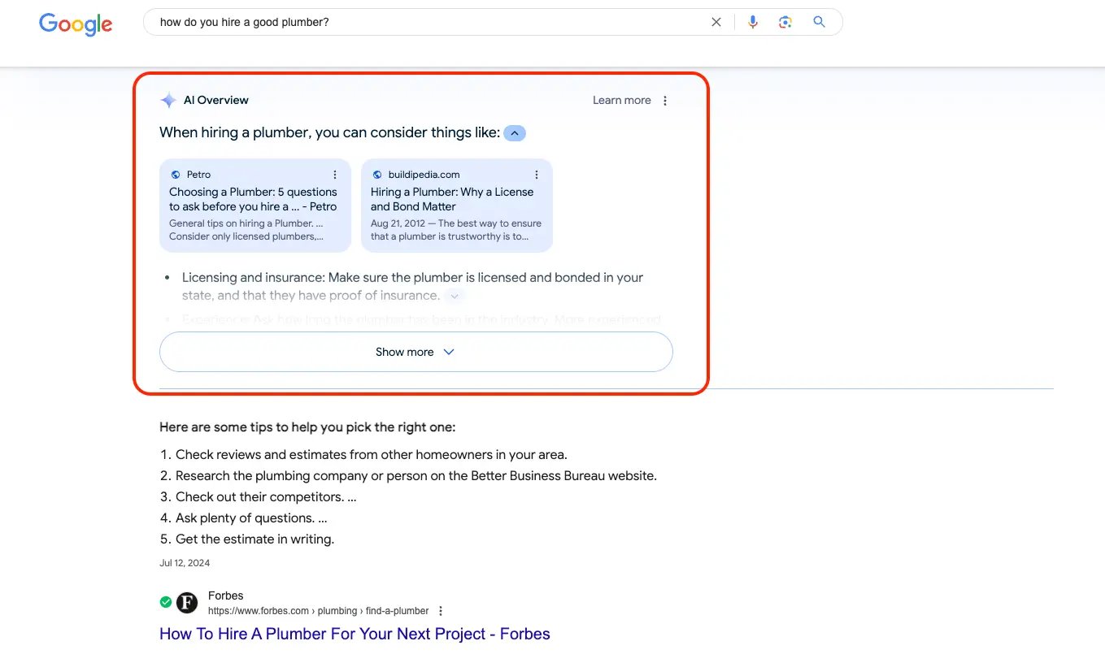The width and height of the screenshot is (1105, 654).
Task: Expand the Licensing and insurance bullet chevron
Action: click(x=455, y=297)
